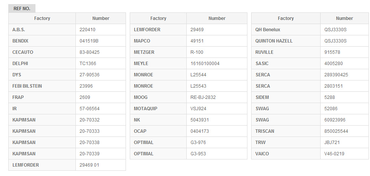Image resolution: width=370 pixels, height=176 pixels.
Task: Click TRW number JBJ721
Action: click(x=344, y=143)
